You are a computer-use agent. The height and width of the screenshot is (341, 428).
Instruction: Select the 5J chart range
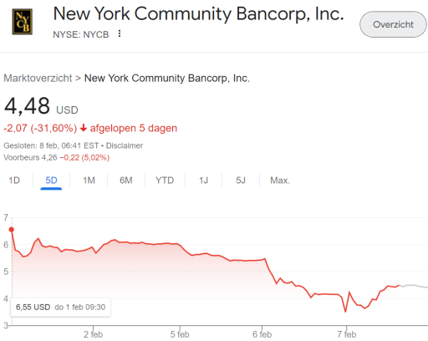(x=241, y=181)
